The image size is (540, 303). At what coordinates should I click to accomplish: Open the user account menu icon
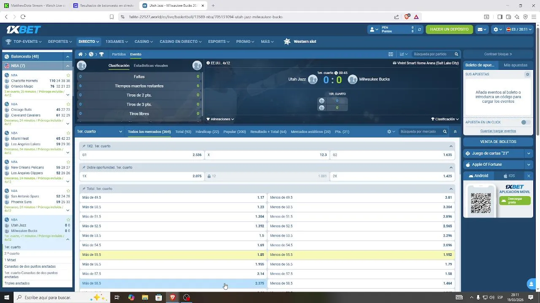tap(373, 29)
